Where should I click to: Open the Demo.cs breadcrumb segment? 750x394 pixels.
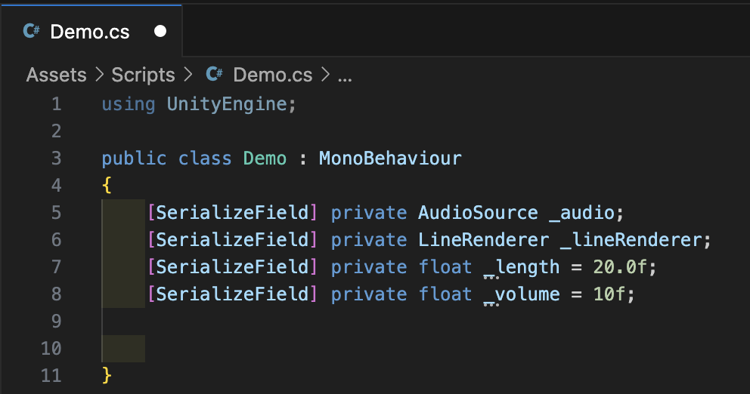(273, 75)
